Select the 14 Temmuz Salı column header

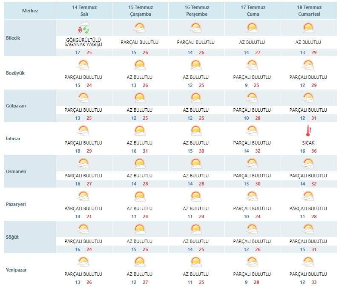pos(84,11)
